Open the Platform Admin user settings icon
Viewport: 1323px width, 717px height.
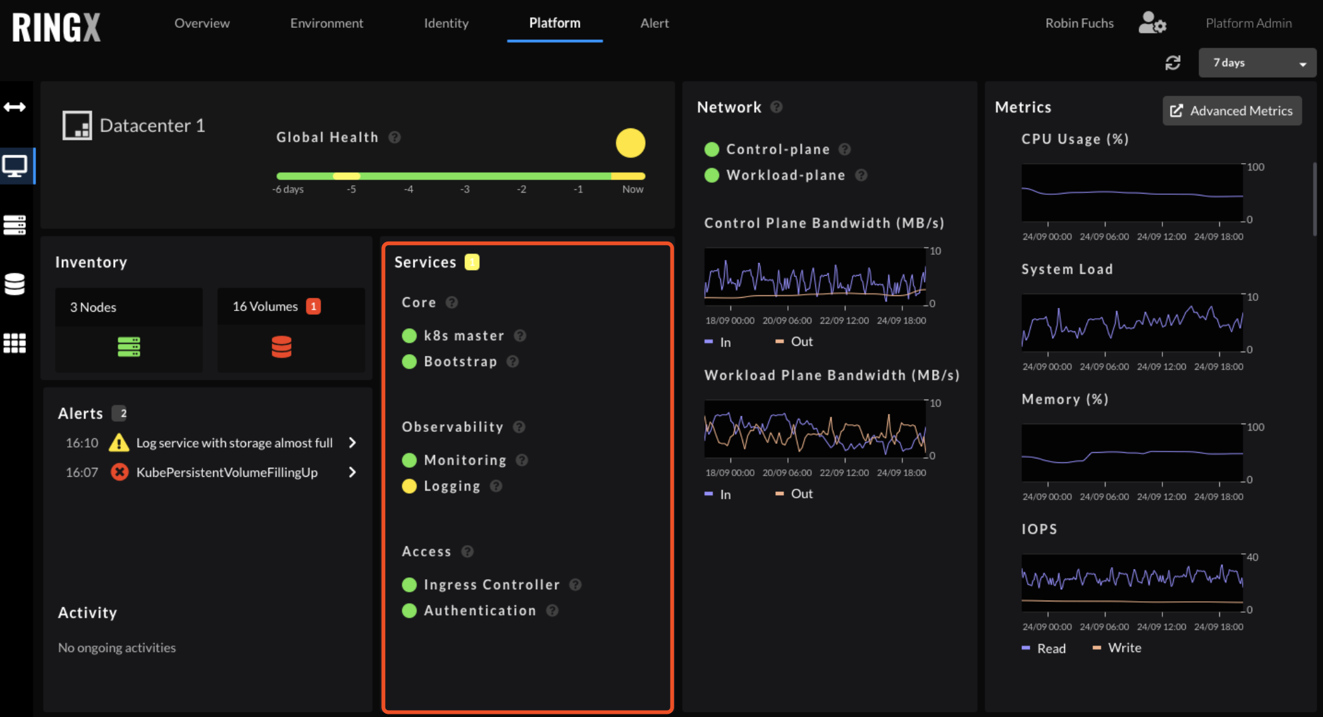pos(1152,23)
